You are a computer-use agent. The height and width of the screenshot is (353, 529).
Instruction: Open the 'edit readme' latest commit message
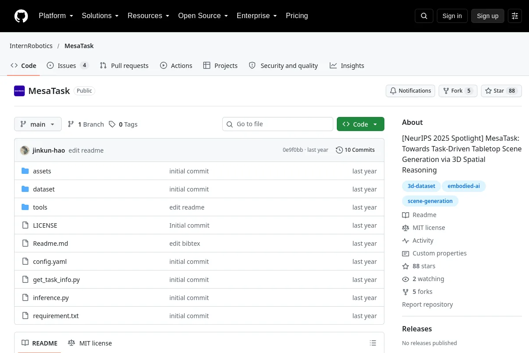86,150
